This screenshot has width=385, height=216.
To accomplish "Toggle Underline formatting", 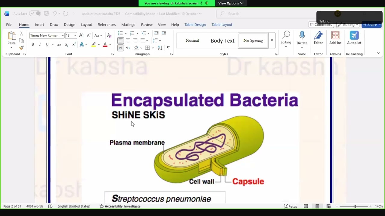I will point(47,44).
